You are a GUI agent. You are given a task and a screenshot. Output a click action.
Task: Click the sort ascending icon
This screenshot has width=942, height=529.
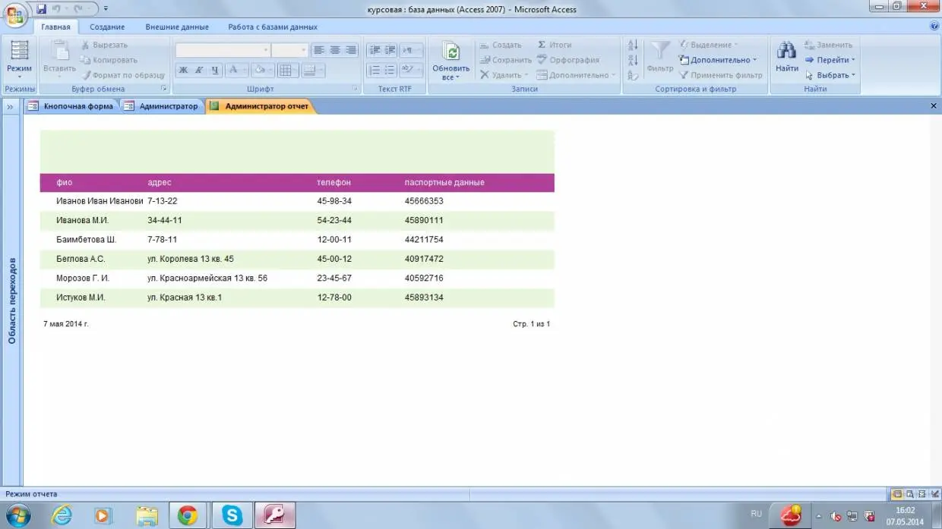[633, 46]
